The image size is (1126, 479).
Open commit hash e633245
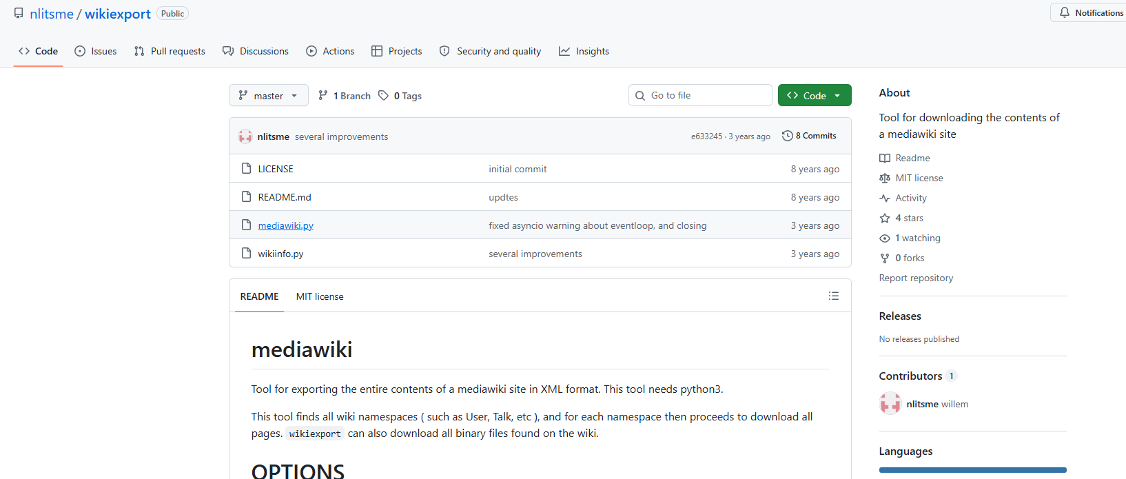(x=706, y=136)
